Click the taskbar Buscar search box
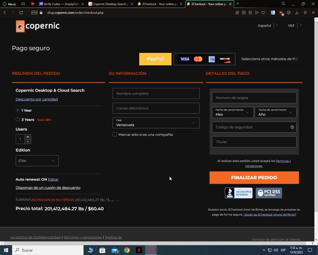This screenshot has width=318, height=255. point(48,250)
